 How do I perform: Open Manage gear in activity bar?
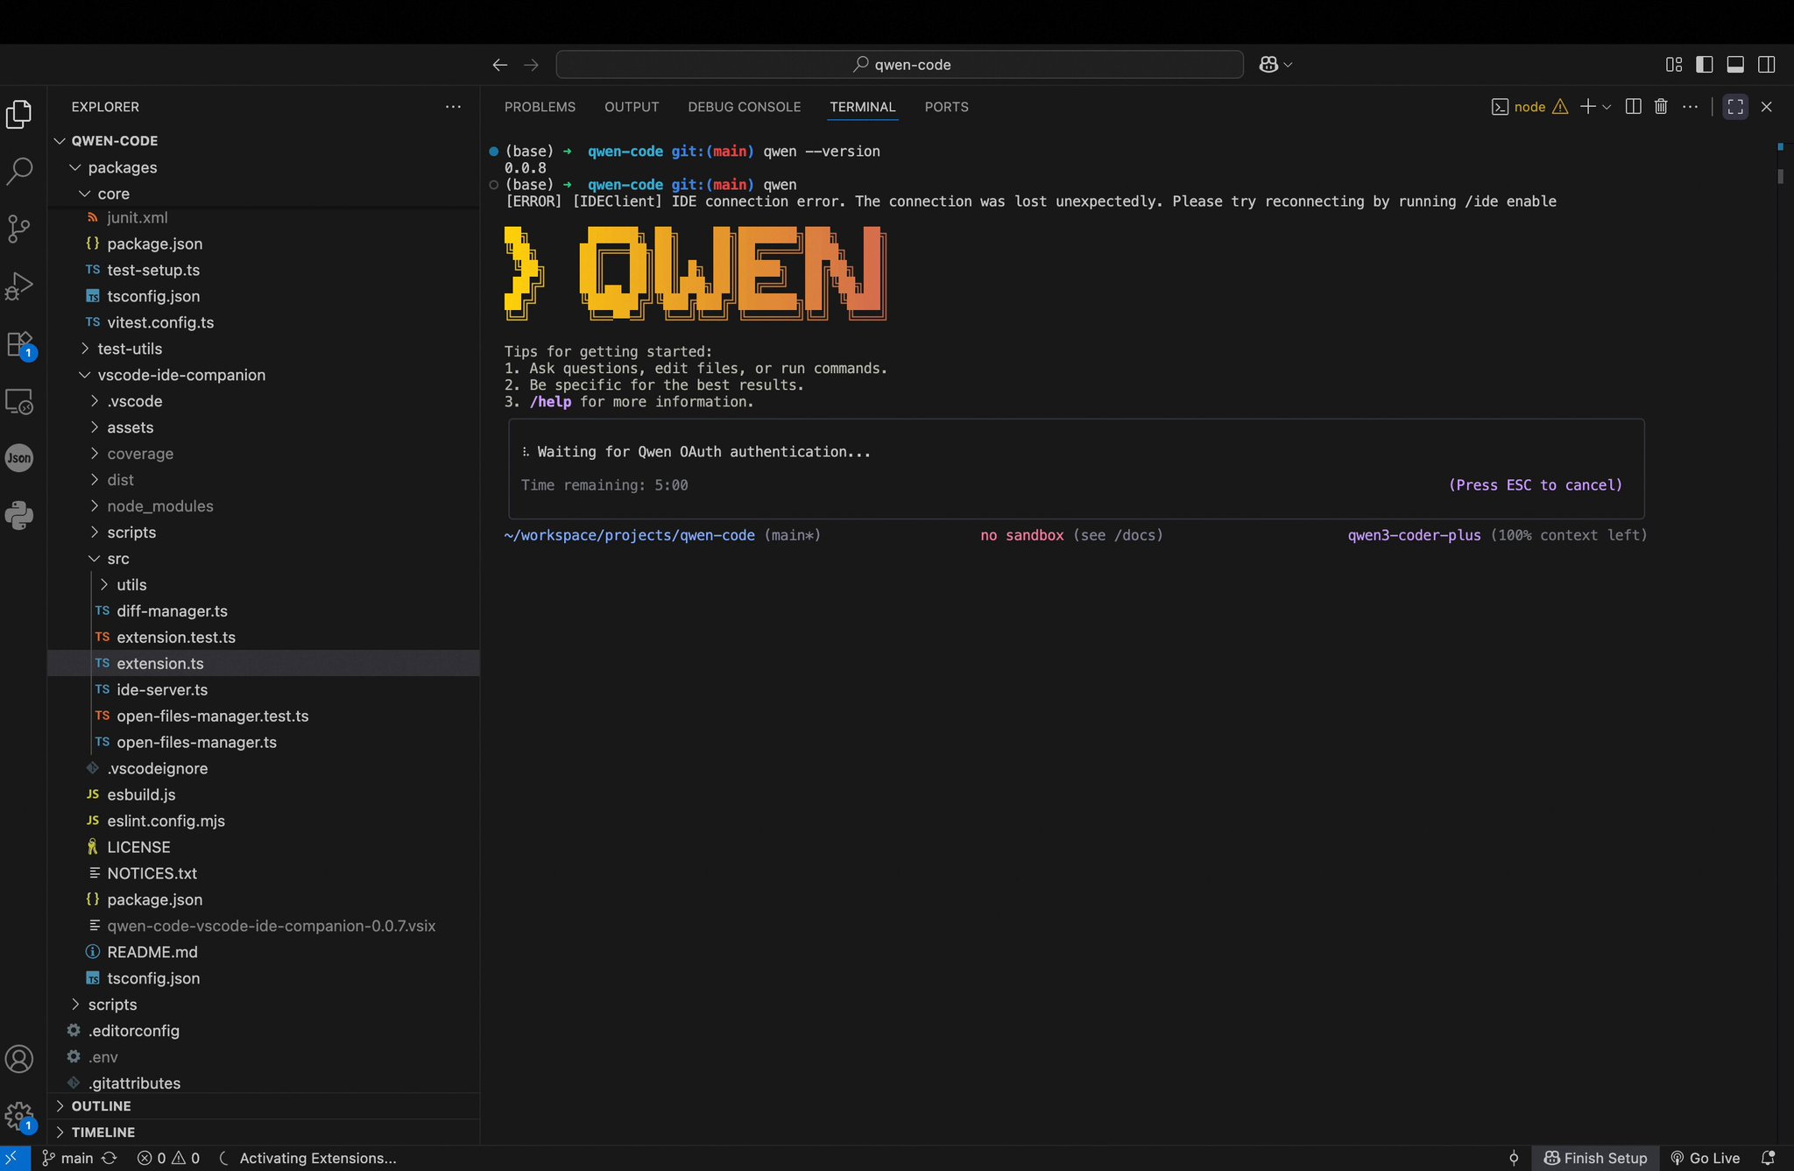point(19,1116)
